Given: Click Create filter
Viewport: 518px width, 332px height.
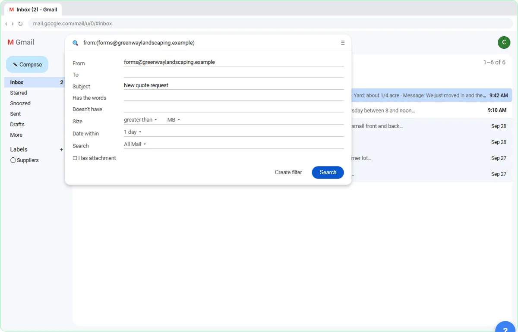Looking at the screenshot, I should click(x=288, y=172).
